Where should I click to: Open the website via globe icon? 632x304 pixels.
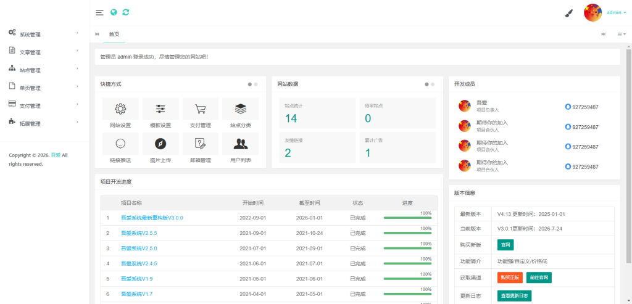114,12
